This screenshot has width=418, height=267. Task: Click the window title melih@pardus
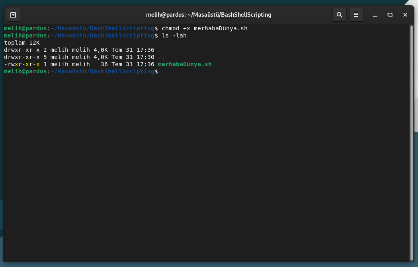pyautogui.click(x=209, y=15)
